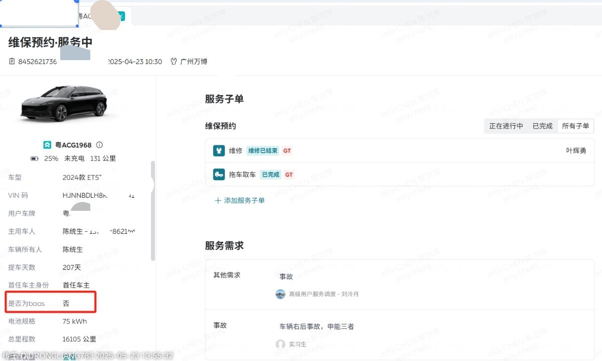The height and width of the screenshot is (361, 602).
Task: Click GT tag on 维修 row
Action: pyautogui.click(x=287, y=150)
